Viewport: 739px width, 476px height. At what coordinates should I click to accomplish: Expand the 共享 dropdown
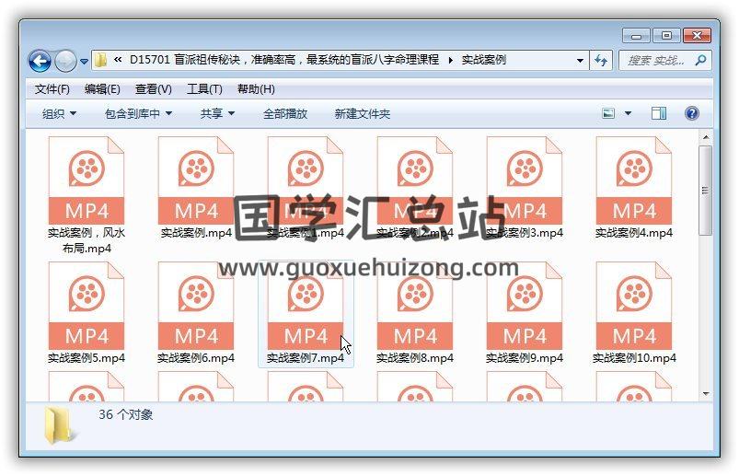(217, 113)
